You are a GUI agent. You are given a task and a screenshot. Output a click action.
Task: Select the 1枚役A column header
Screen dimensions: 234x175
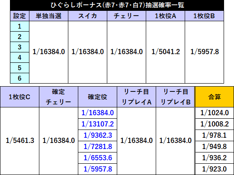165,16
